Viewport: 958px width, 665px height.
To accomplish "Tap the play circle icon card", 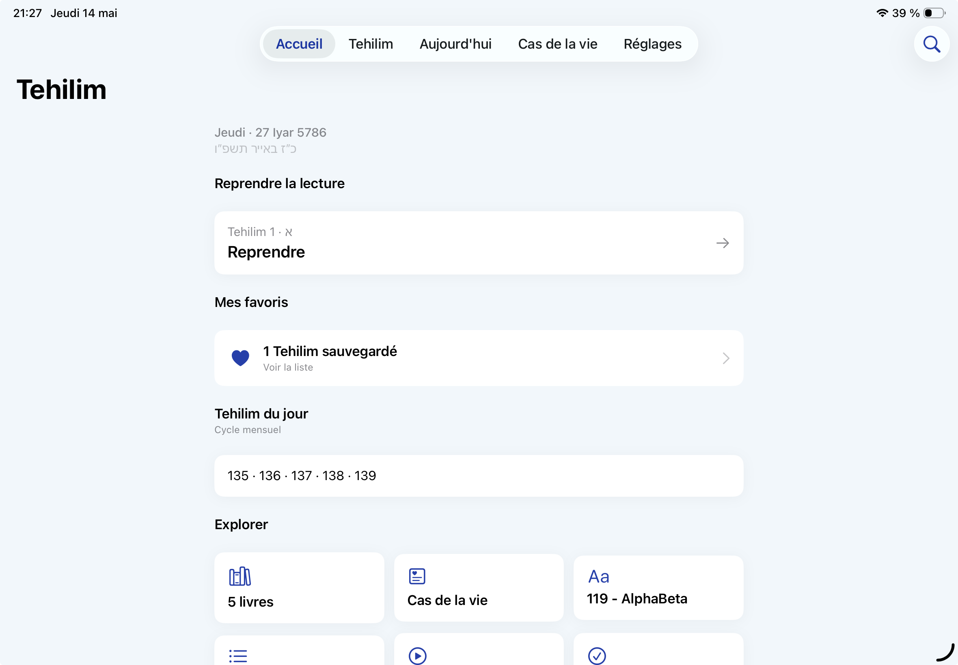I will [x=478, y=649].
